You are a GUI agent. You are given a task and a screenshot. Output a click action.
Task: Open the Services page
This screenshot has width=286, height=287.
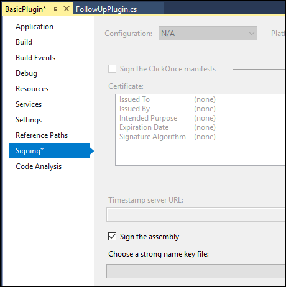pos(29,104)
